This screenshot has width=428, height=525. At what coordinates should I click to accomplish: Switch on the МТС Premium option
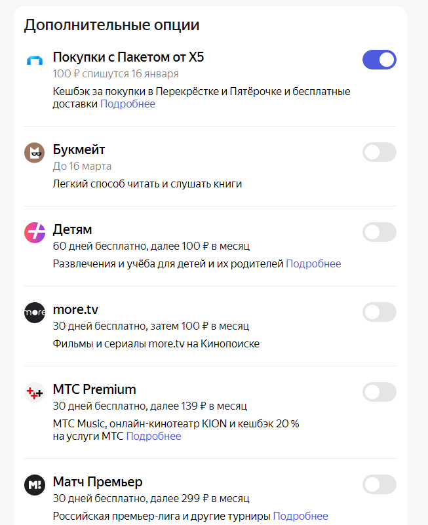click(379, 392)
